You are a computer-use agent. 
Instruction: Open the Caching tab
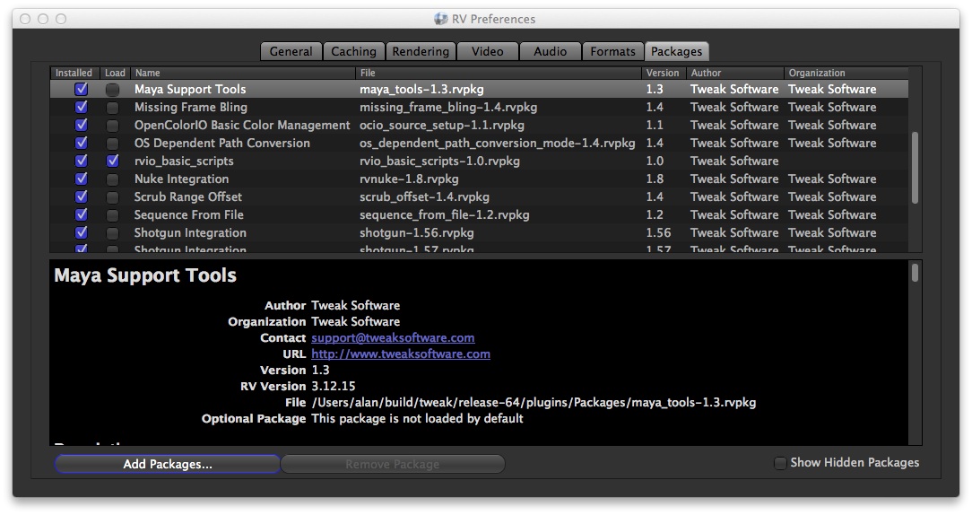pos(353,51)
